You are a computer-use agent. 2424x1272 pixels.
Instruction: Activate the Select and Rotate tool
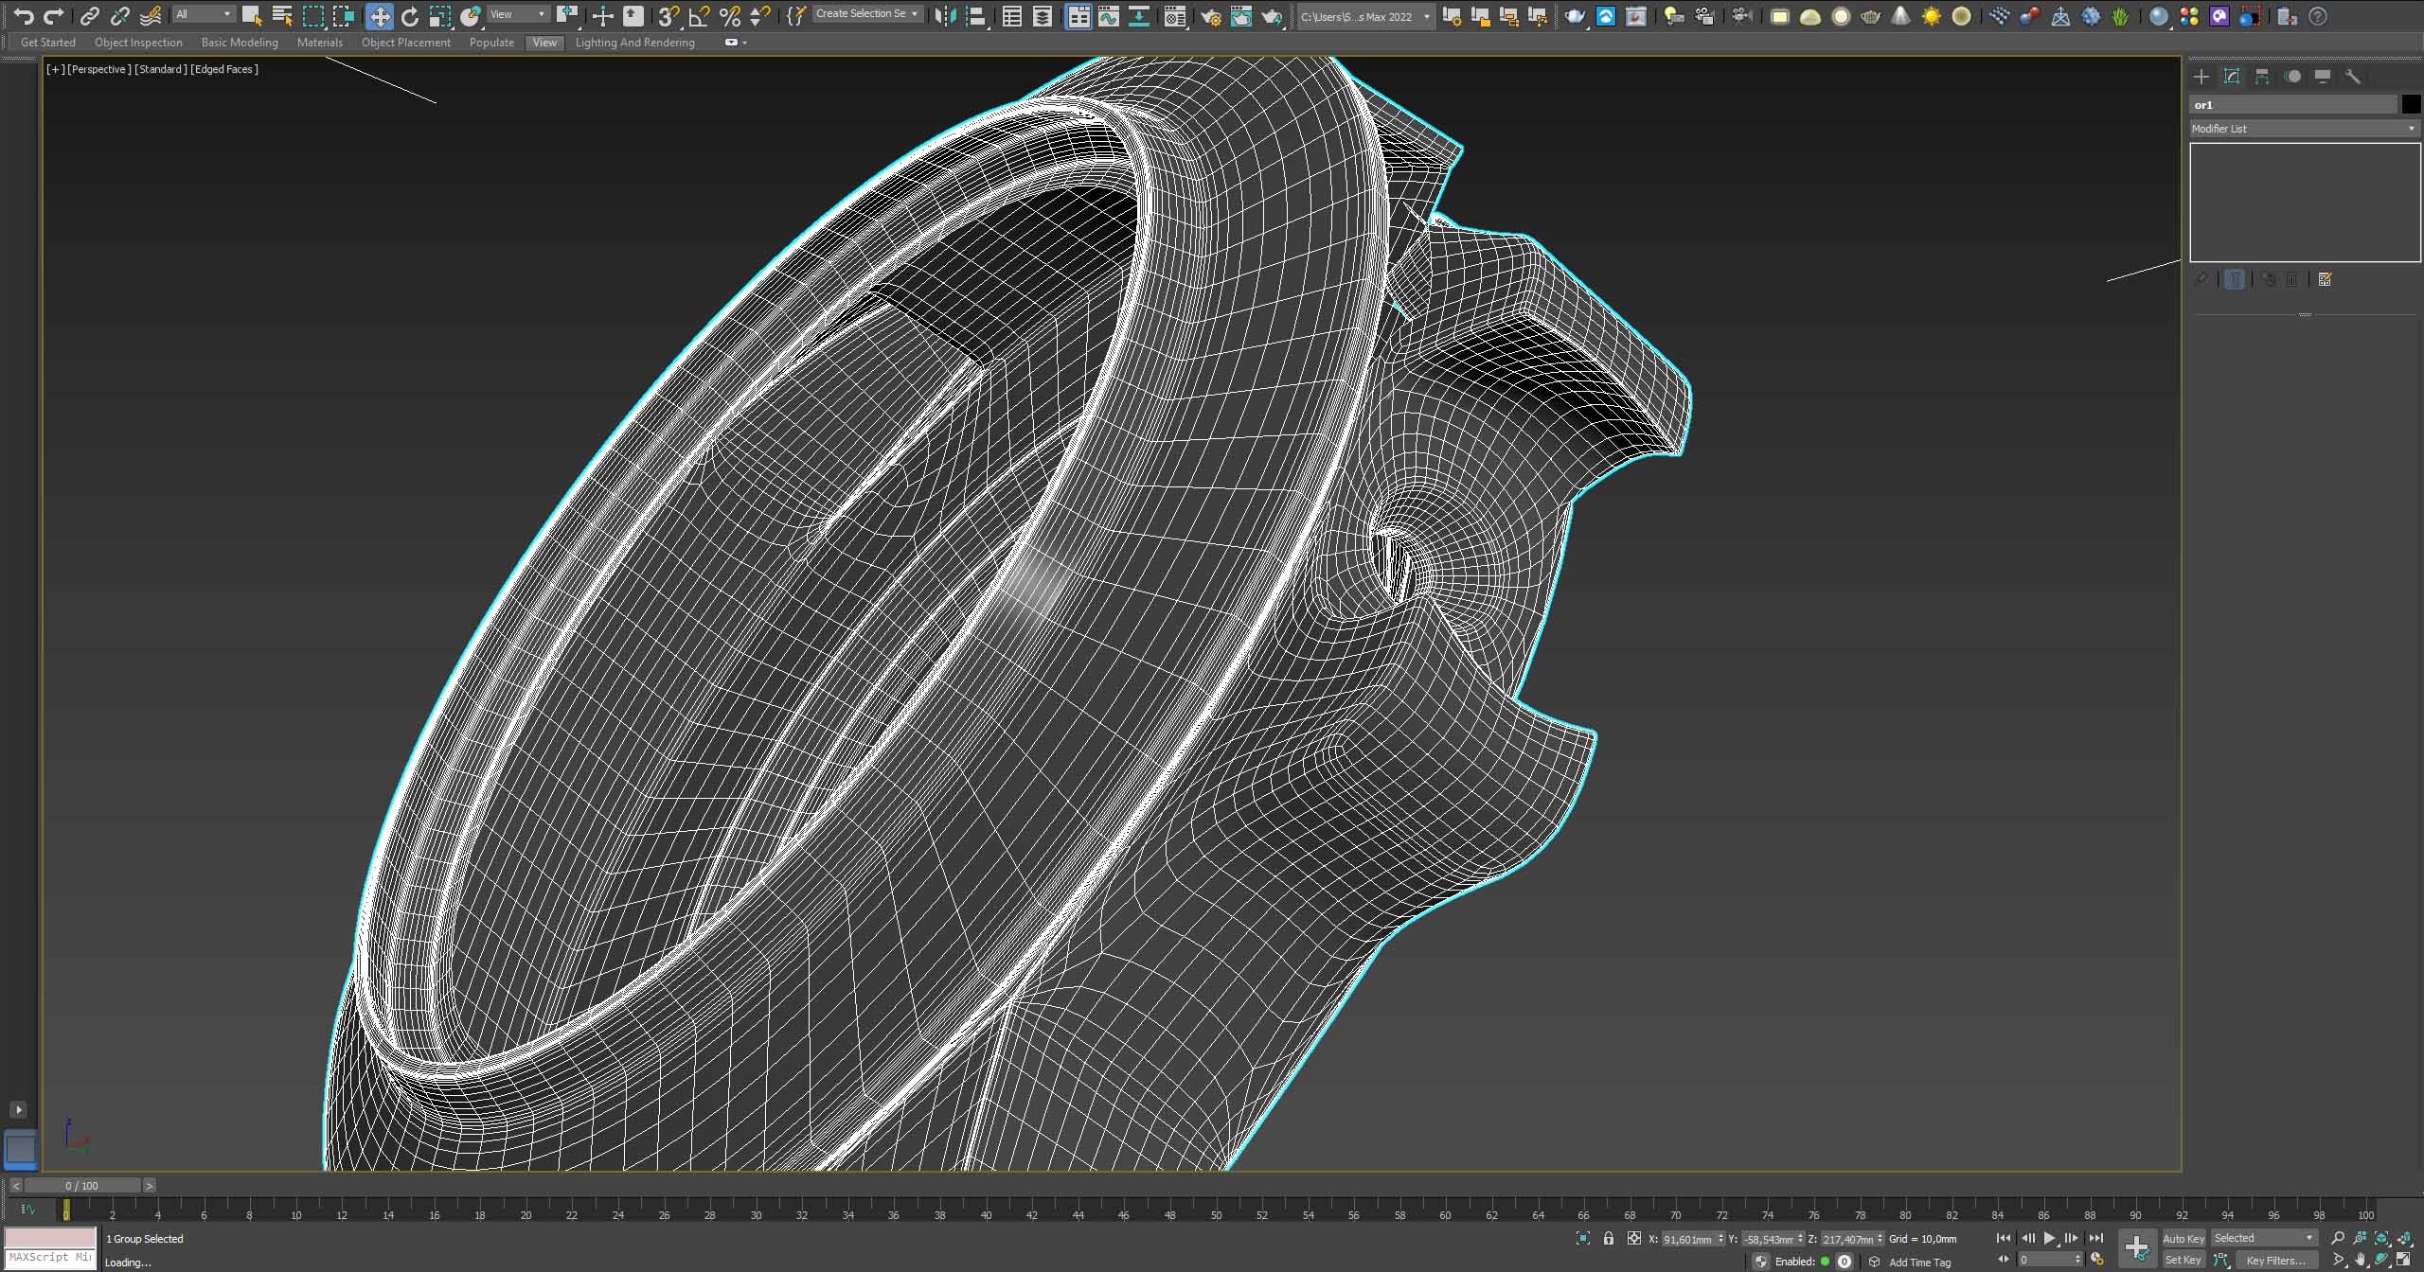[410, 16]
